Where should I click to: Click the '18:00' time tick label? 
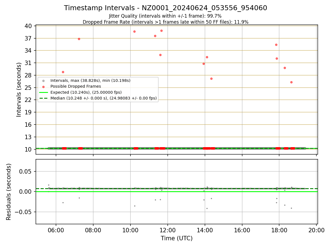pyautogui.click(x=279, y=230)
